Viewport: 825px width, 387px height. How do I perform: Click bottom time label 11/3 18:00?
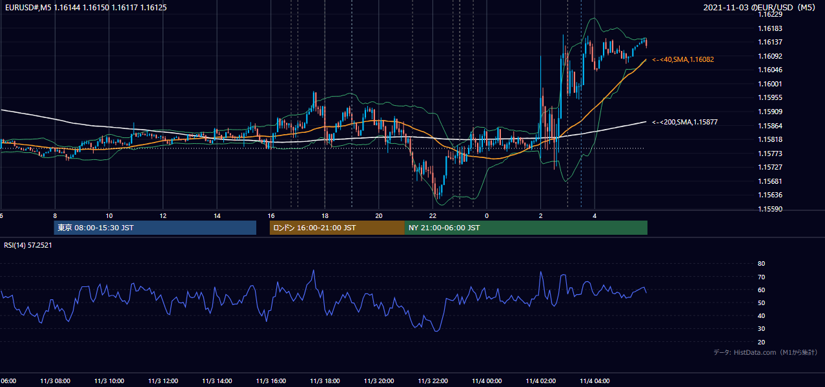pos(325,381)
